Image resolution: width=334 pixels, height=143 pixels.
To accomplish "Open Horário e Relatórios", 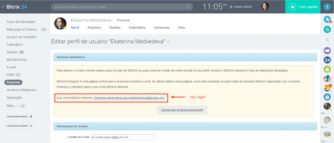I will (x=22, y=90).
